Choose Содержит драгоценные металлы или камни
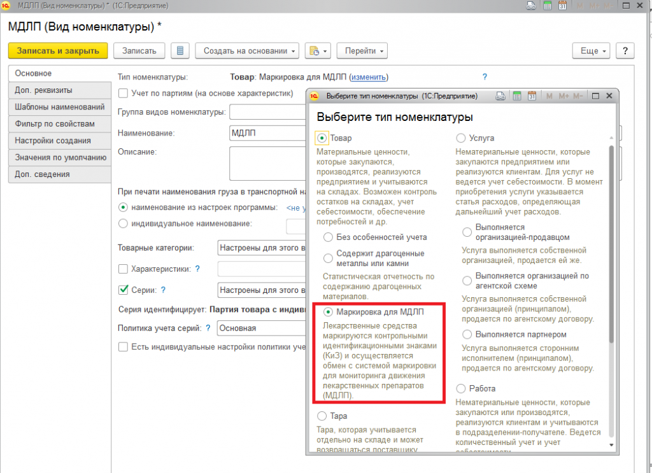652x473 pixels. point(328,258)
